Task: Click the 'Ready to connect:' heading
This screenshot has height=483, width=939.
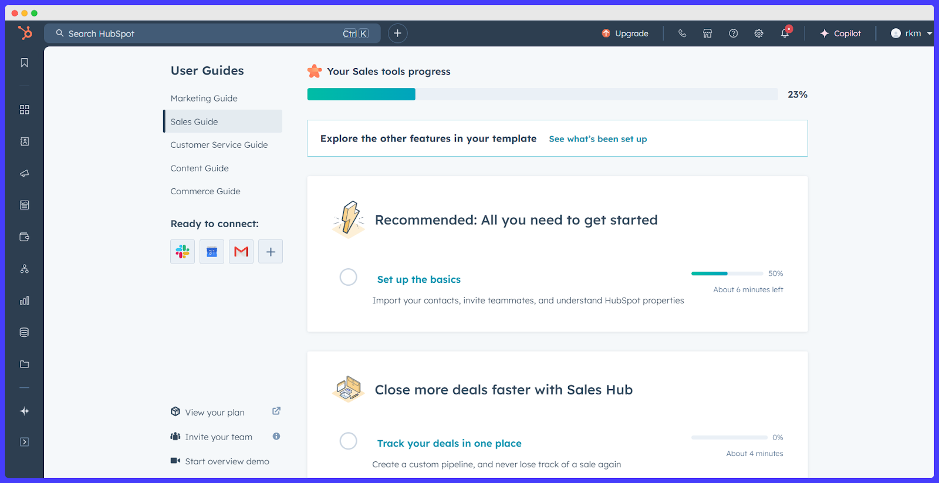Action: (215, 224)
